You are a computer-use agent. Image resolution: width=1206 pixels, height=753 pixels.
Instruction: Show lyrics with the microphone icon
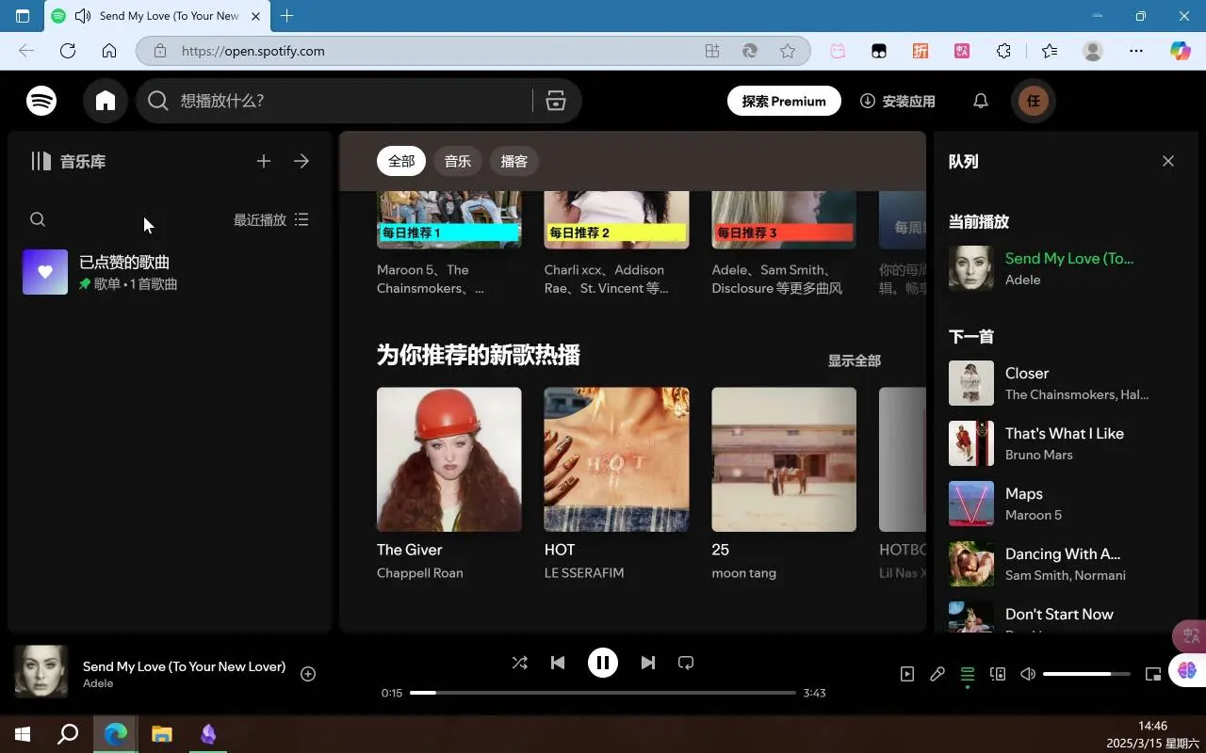(x=937, y=674)
